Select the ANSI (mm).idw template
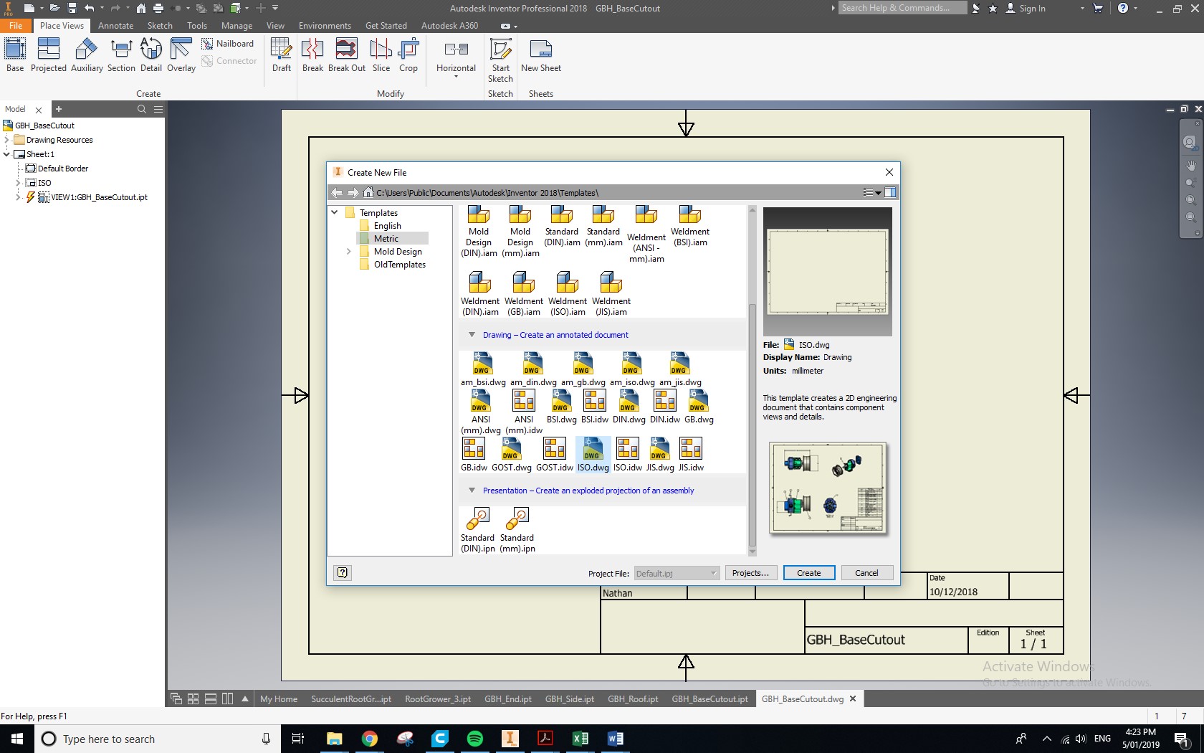The image size is (1204, 753). click(x=524, y=412)
